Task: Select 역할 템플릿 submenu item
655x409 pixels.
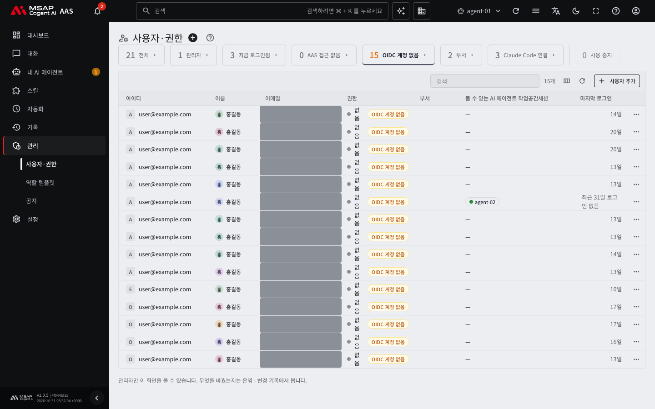Action: tap(40, 183)
